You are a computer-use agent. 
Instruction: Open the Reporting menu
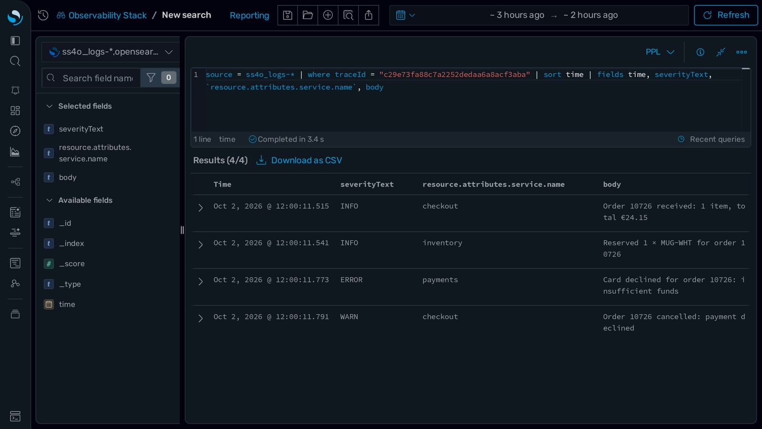click(x=249, y=15)
